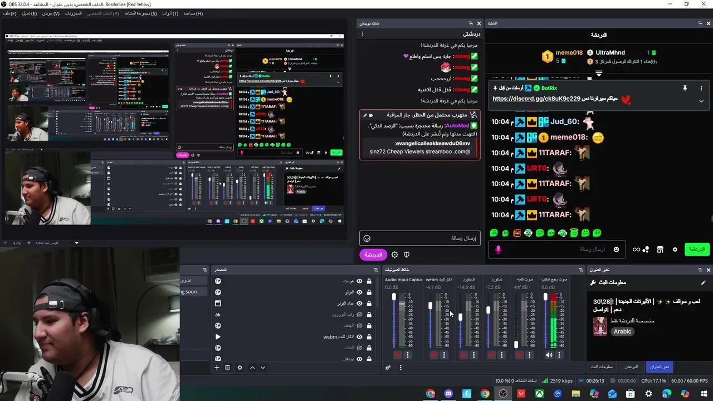Open File Explorer from the taskbar
Viewport: 713px width, 401px height.
pyautogui.click(x=575, y=394)
